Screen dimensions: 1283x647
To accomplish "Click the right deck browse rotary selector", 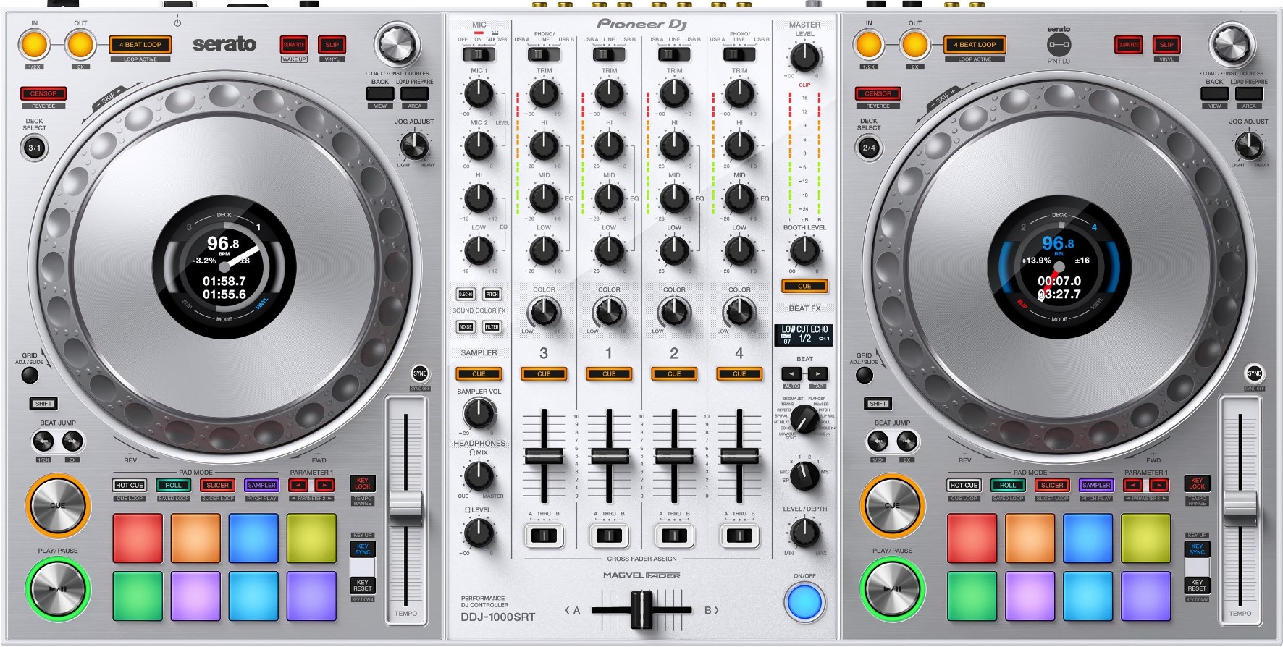I will [1232, 44].
